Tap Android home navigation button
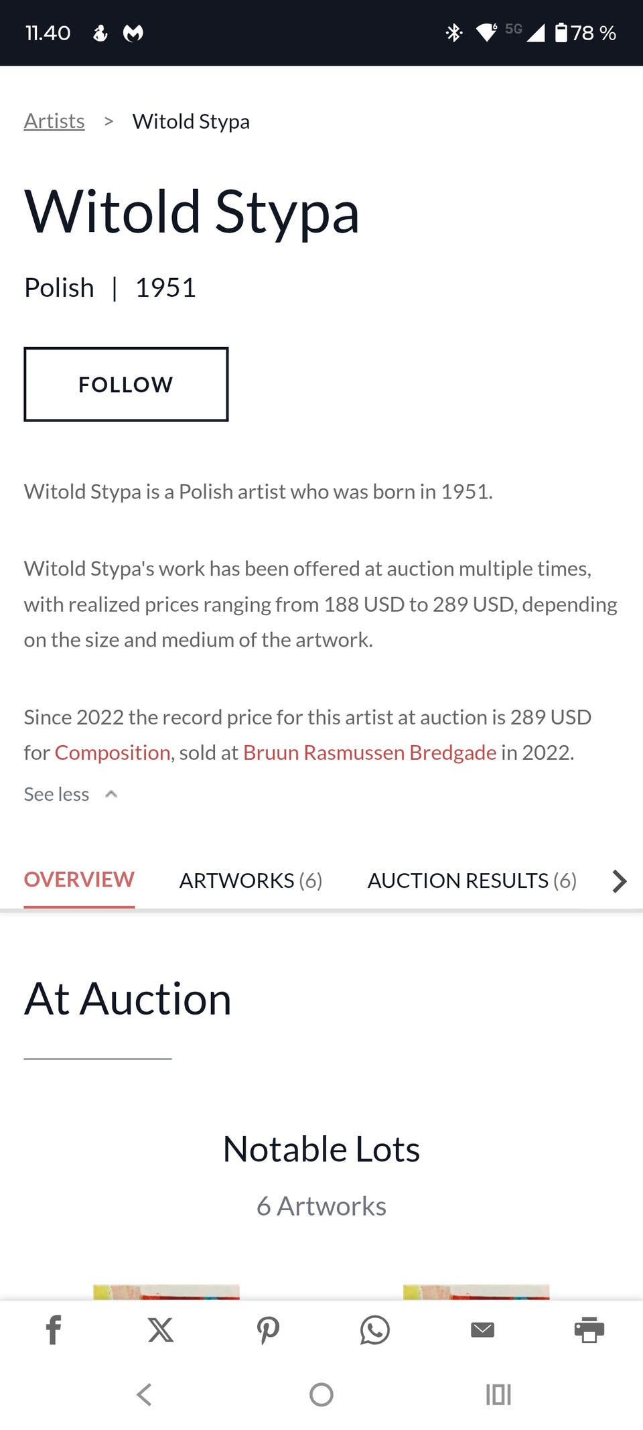Screen dimensions: 643x1430 (321, 1394)
